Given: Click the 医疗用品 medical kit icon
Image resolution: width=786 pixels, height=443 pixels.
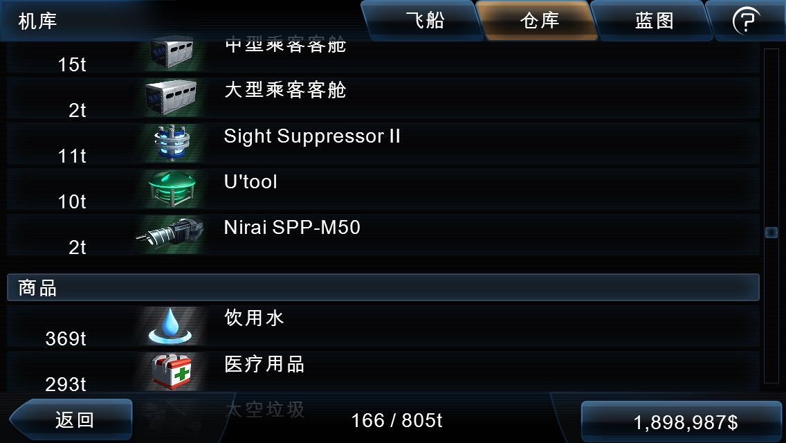Looking at the screenshot, I should click(172, 372).
